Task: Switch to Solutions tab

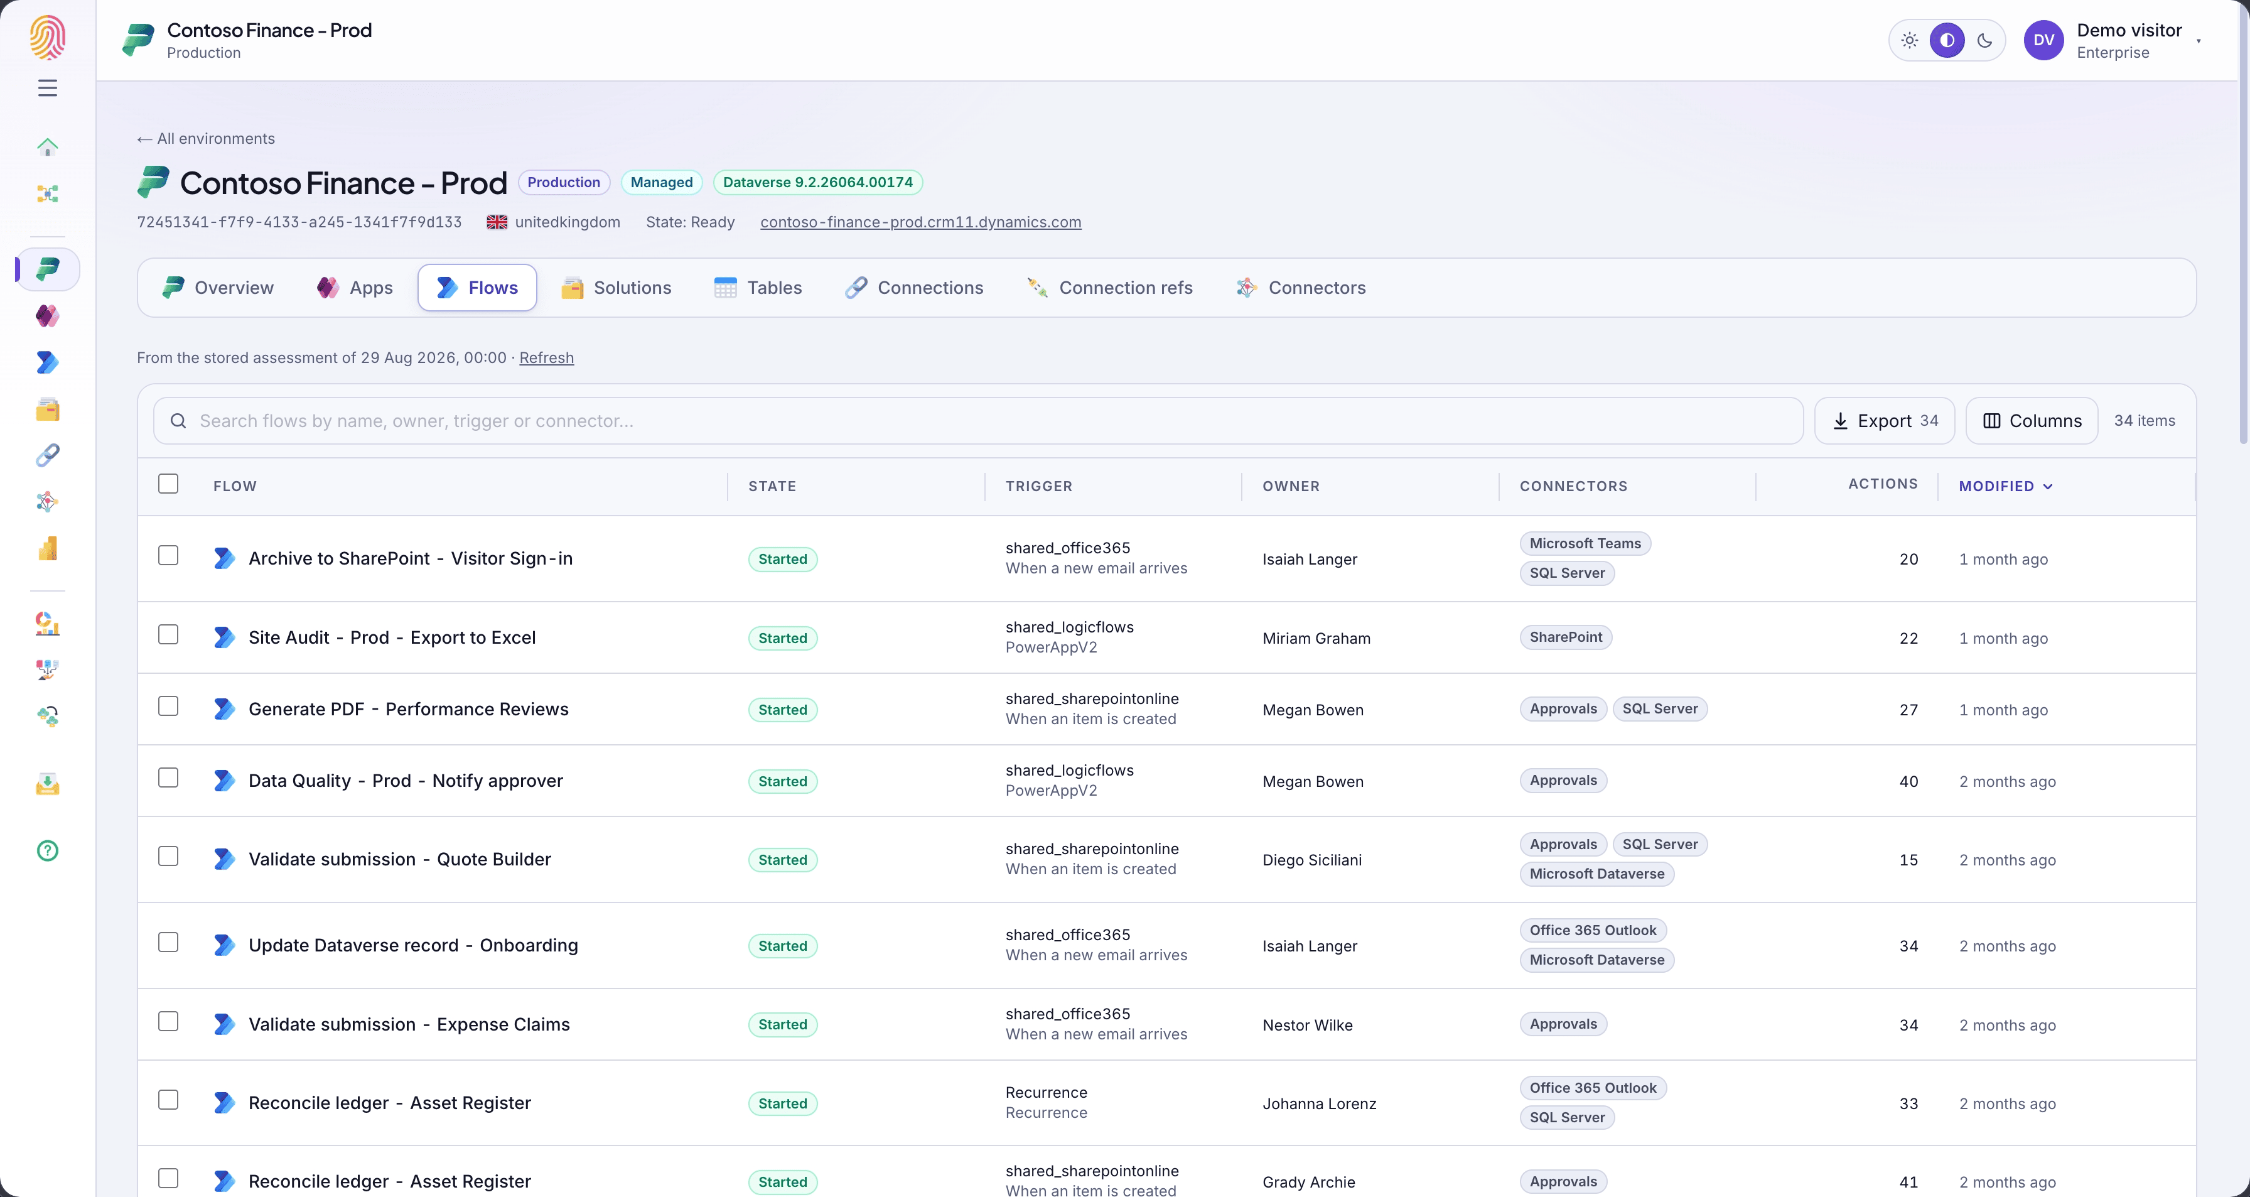Action: [616, 288]
